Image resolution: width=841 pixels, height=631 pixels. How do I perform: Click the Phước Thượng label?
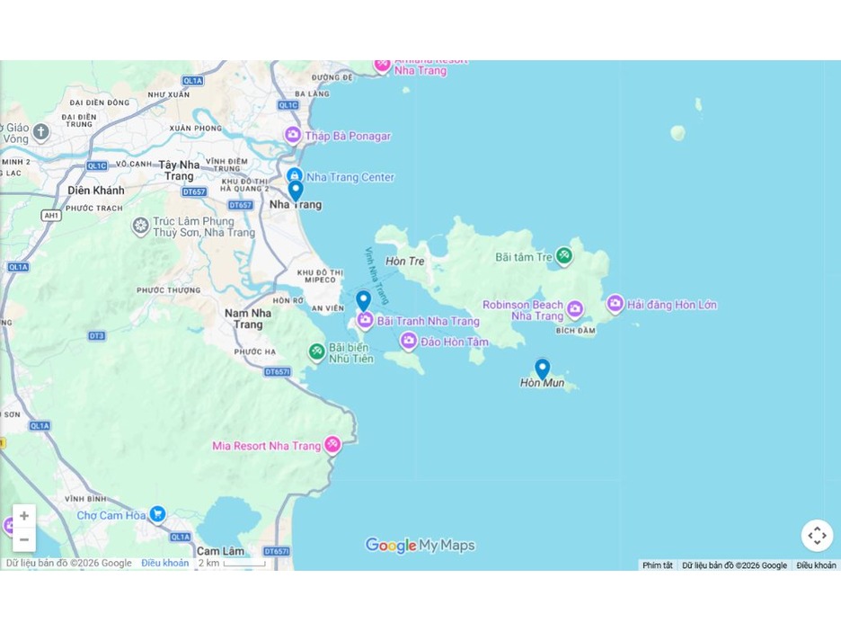pos(168,290)
